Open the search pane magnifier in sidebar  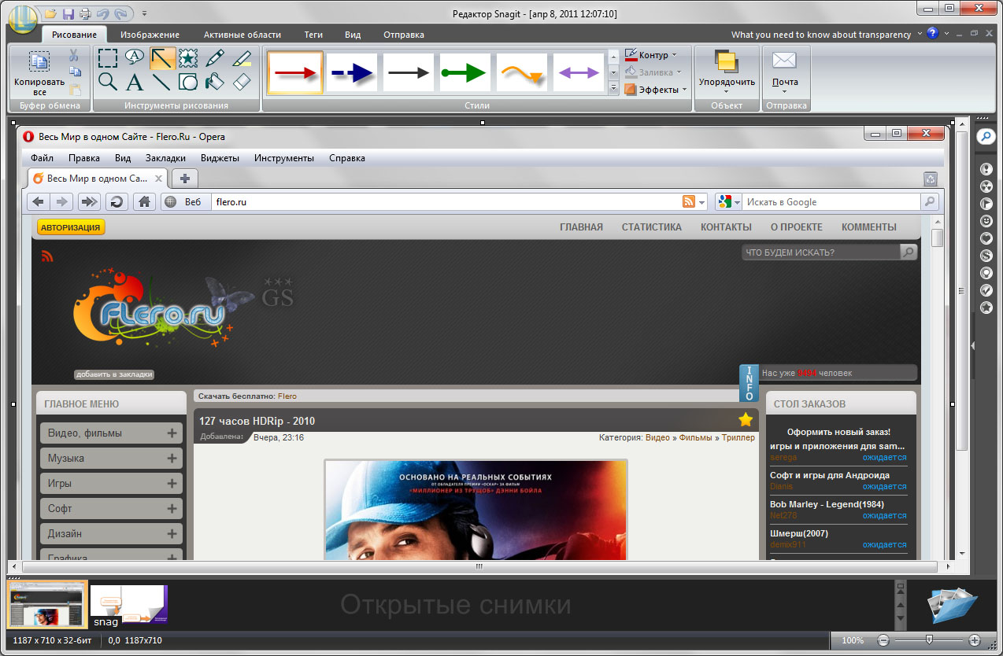click(986, 136)
